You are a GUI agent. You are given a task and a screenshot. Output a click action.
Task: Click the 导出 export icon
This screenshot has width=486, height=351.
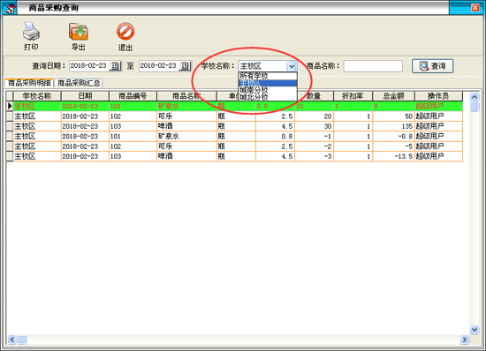[x=79, y=31]
